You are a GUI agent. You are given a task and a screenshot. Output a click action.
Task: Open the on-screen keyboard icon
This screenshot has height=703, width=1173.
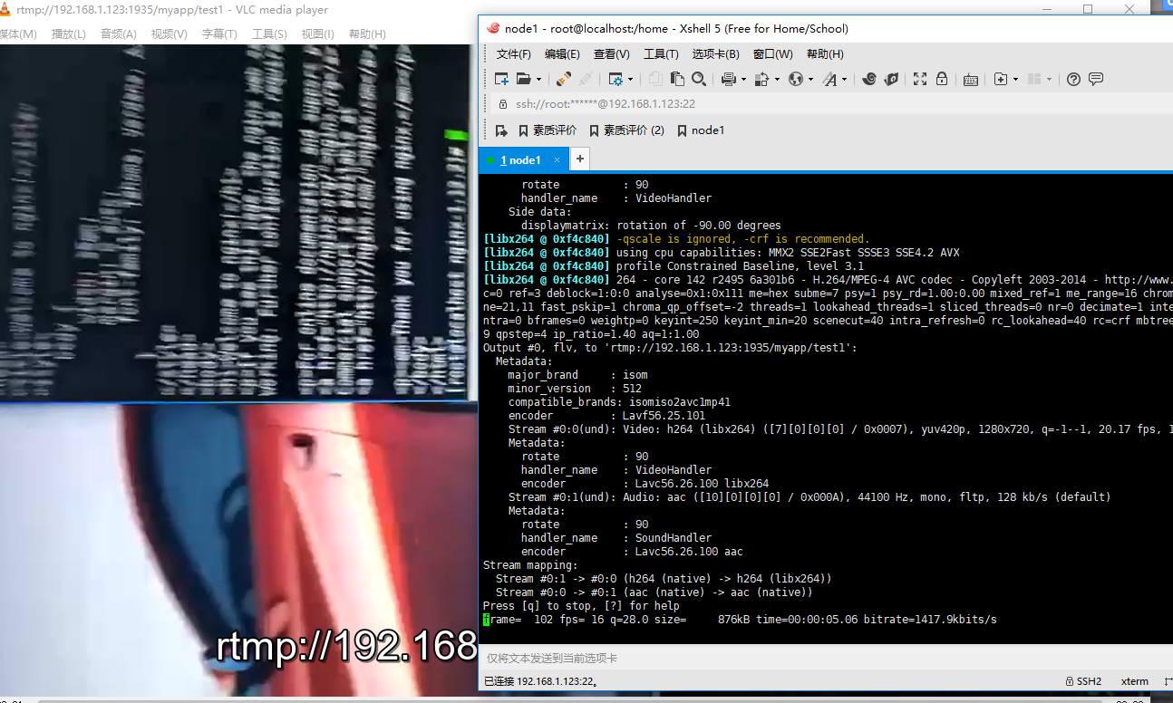click(x=970, y=80)
